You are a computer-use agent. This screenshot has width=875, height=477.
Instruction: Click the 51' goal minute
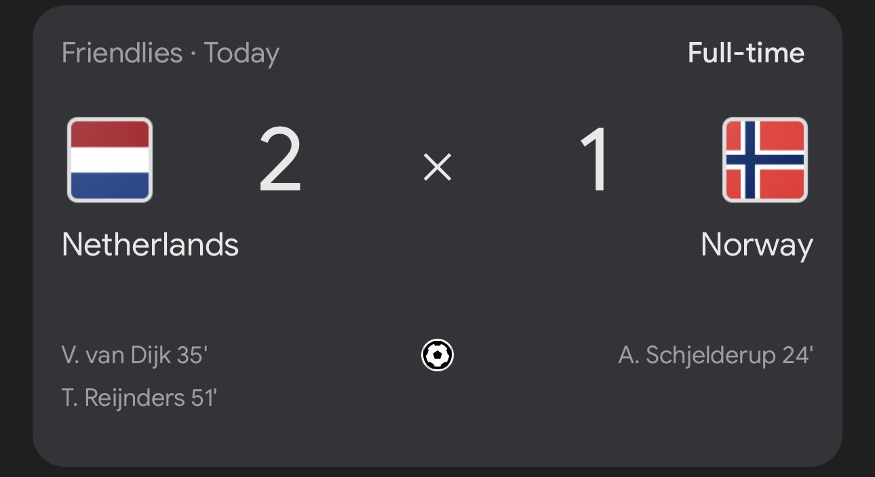tap(203, 398)
